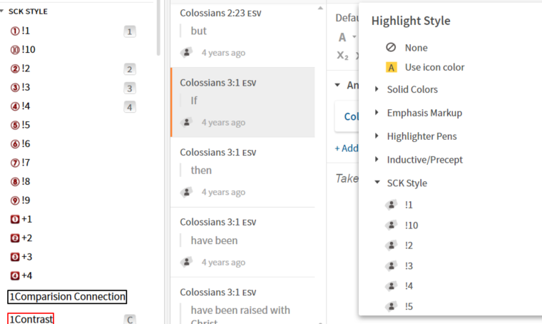Select the !1 circled-one style icon
542x324 pixels.
(x=15, y=31)
